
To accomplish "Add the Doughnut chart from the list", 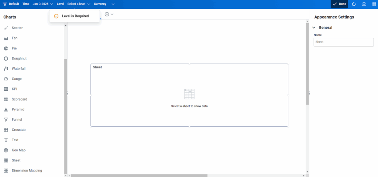I will 19,59.
